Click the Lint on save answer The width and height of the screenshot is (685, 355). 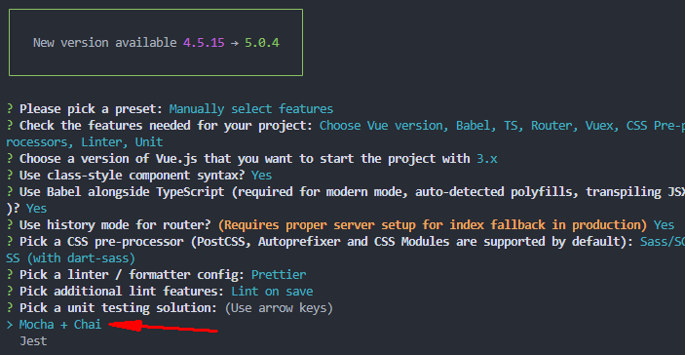(x=272, y=292)
